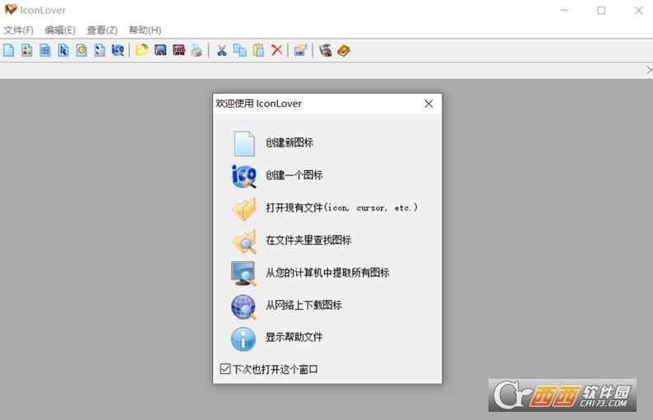Click the red X delete icon
The height and width of the screenshot is (420, 653).
277,50
